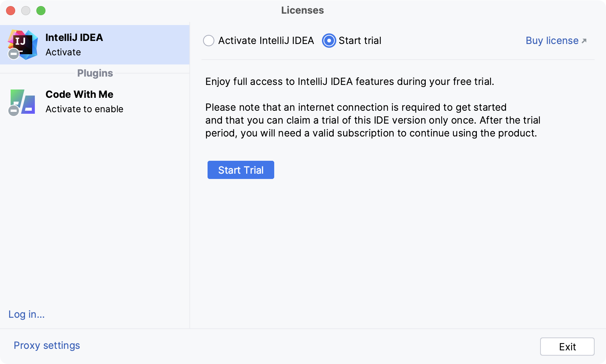606x364 pixels.
Task: Select the Start trial radio button
Action: [x=329, y=41]
